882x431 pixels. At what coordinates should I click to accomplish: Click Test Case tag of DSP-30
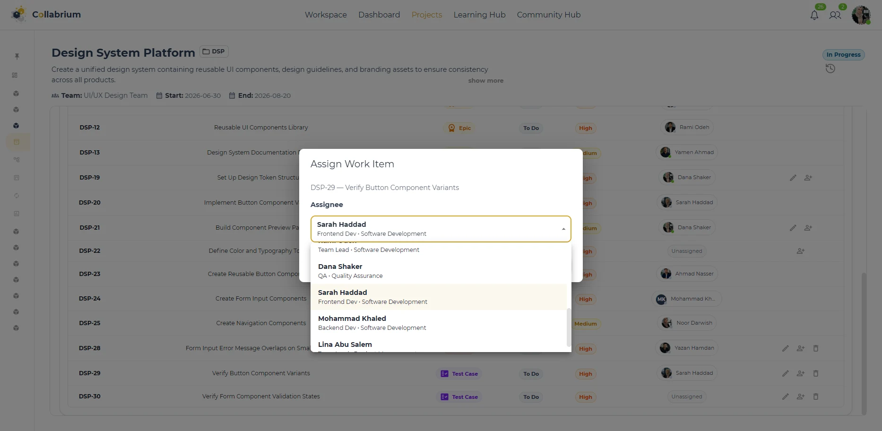(458, 397)
